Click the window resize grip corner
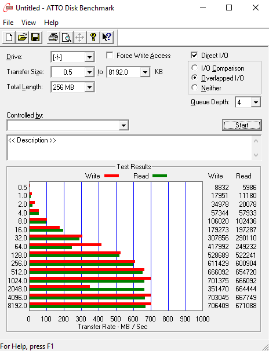The height and width of the screenshot is (351, 269). (x=265, y=347)
